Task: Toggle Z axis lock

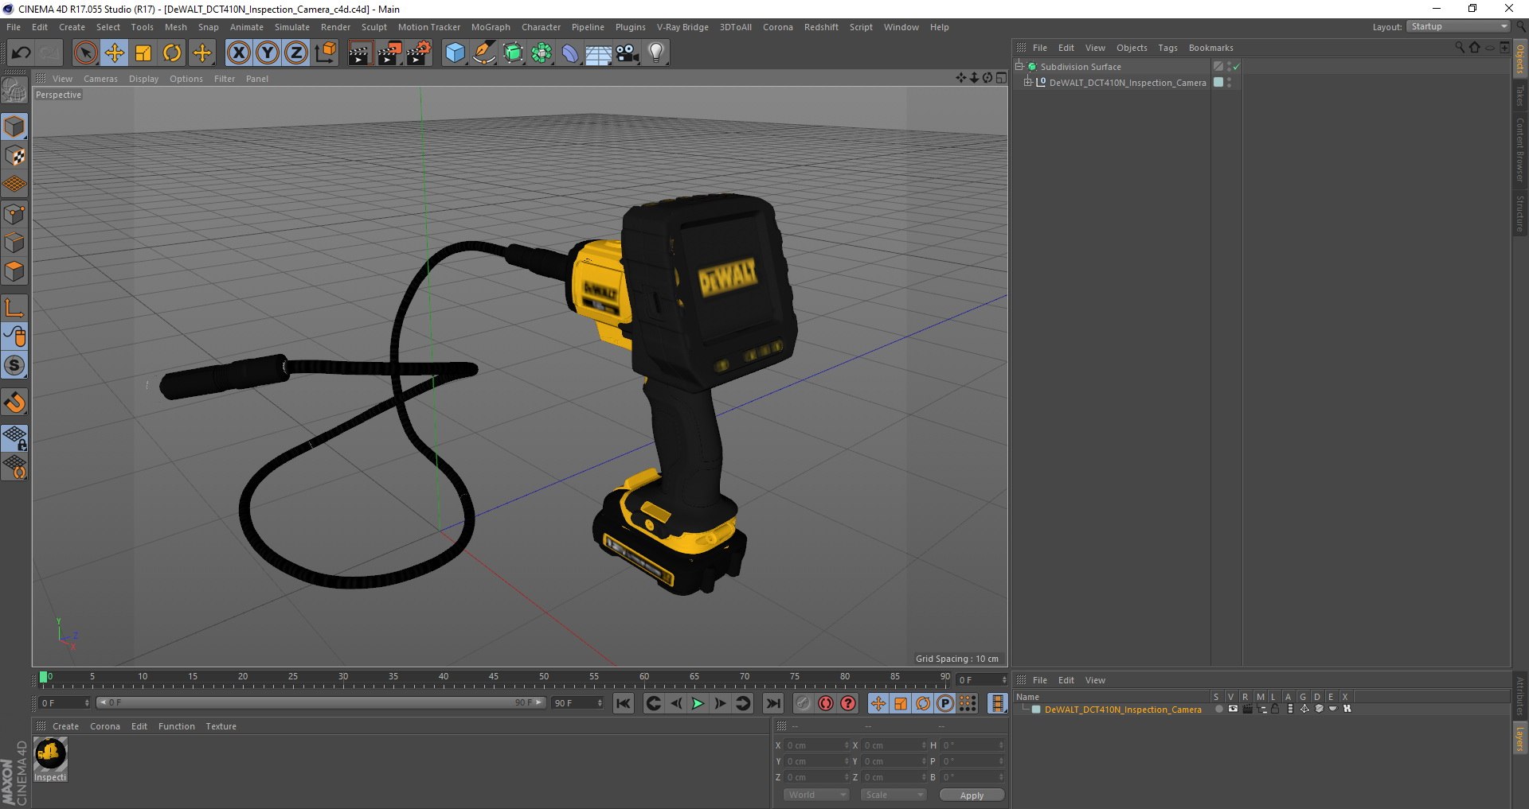Action: (296, 53)
